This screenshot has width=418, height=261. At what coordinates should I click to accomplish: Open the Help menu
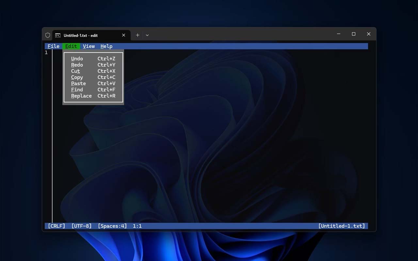[x=106, y=46]
